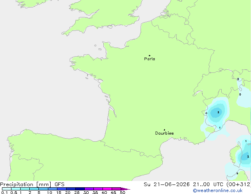
Task: Select the 40 to 45 mm legend swatch
Action: 107,189
